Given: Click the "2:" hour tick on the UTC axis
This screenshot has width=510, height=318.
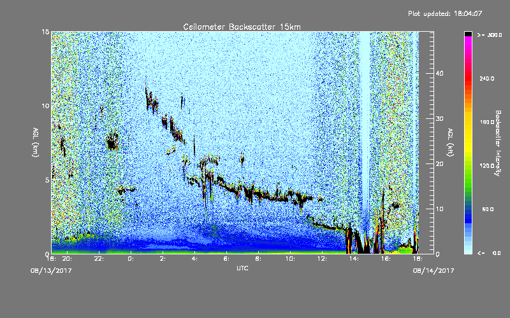Looking at the screenshot, I should [163, 259].
